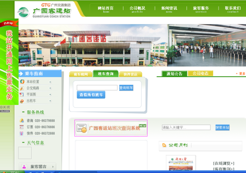Select 通知公告 tab

click(174, 74)
